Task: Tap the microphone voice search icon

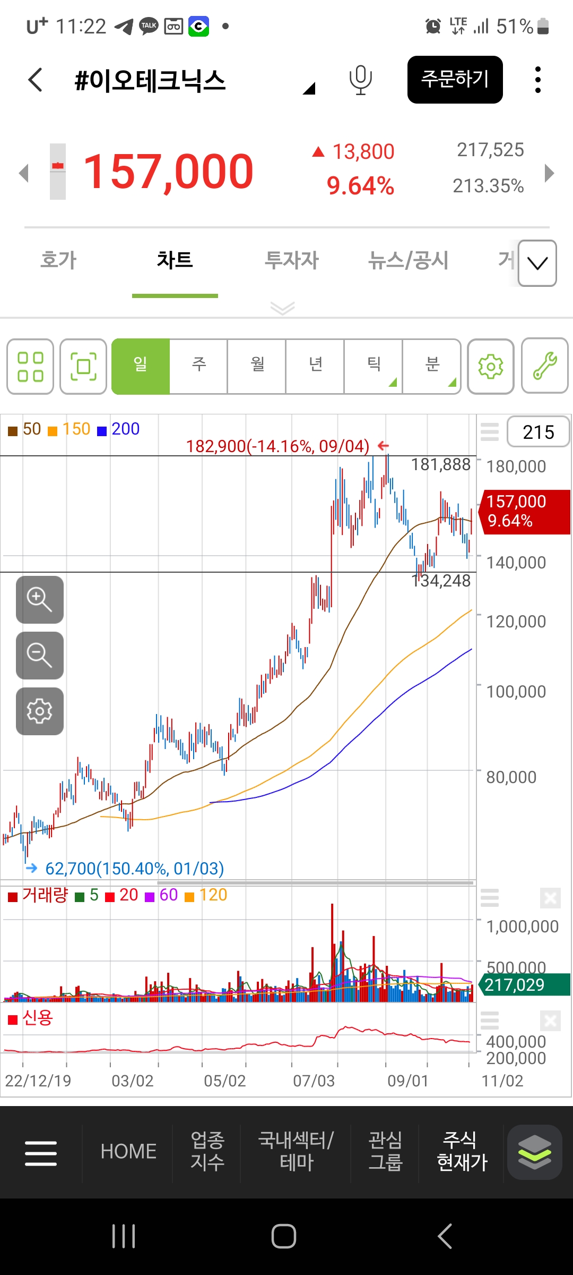Action: 360,80
